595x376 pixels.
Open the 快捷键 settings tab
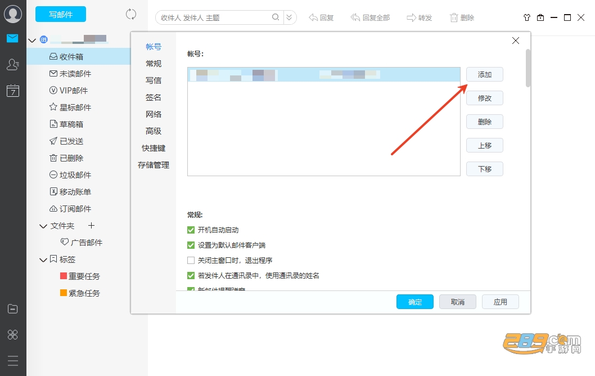click(x=154, y=148)
